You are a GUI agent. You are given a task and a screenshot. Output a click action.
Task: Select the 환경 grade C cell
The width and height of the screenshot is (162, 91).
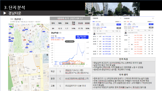point(60,79)
